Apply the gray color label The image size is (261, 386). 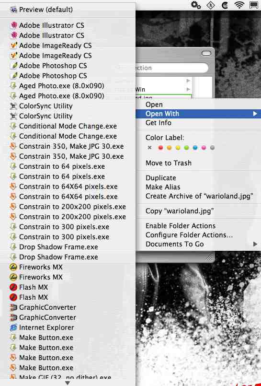[212, 148]
